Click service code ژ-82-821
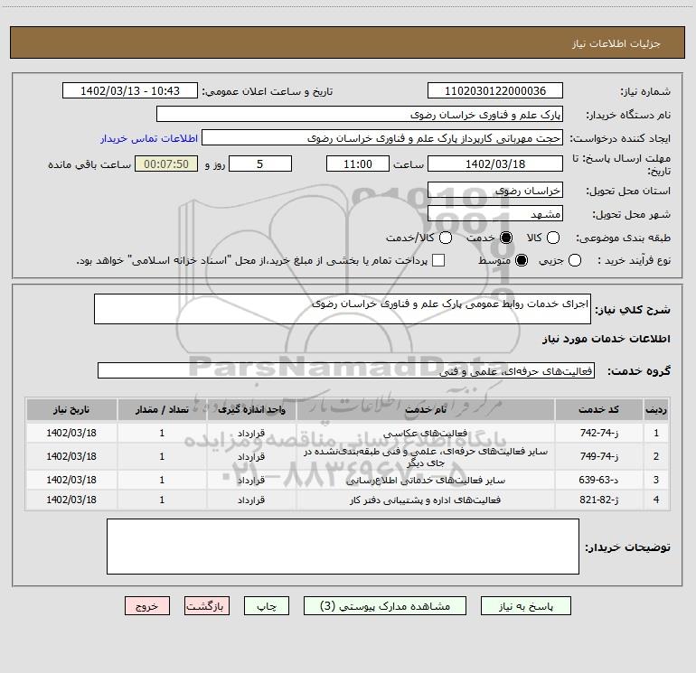 [598, 500]
